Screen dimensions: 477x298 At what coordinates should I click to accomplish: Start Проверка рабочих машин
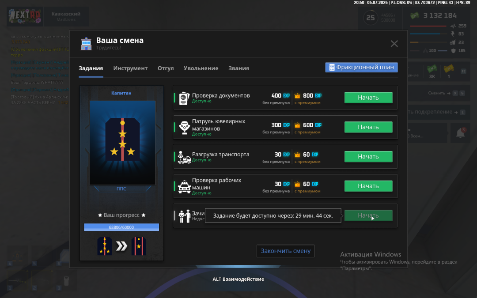pos(368,186)
